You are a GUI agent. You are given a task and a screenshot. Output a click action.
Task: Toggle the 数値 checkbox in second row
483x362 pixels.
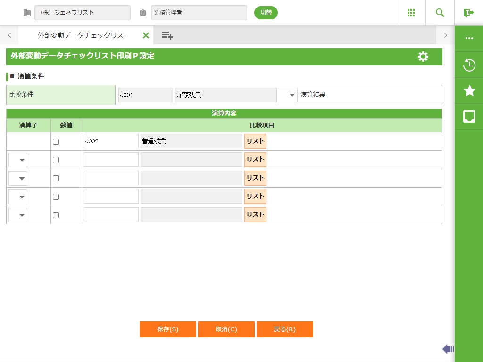click(56, 160)
